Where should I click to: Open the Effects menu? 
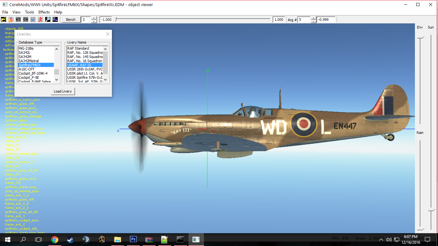pos(44,12)
